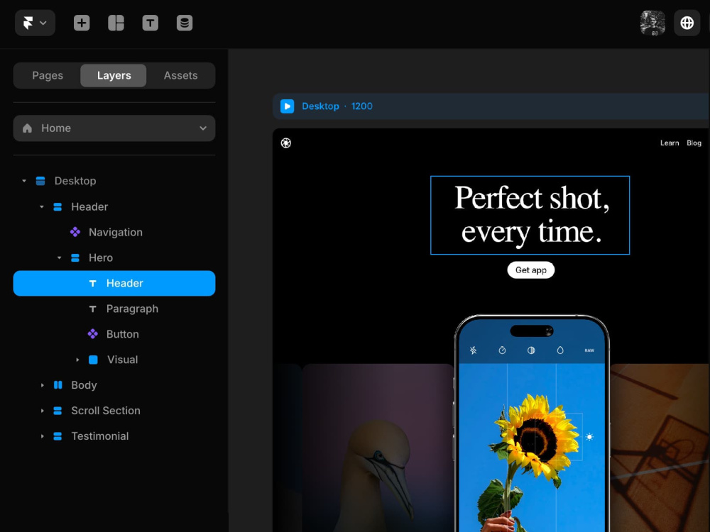
Task: Click the sun exposure icon on phone
Action: click(589, 437)
